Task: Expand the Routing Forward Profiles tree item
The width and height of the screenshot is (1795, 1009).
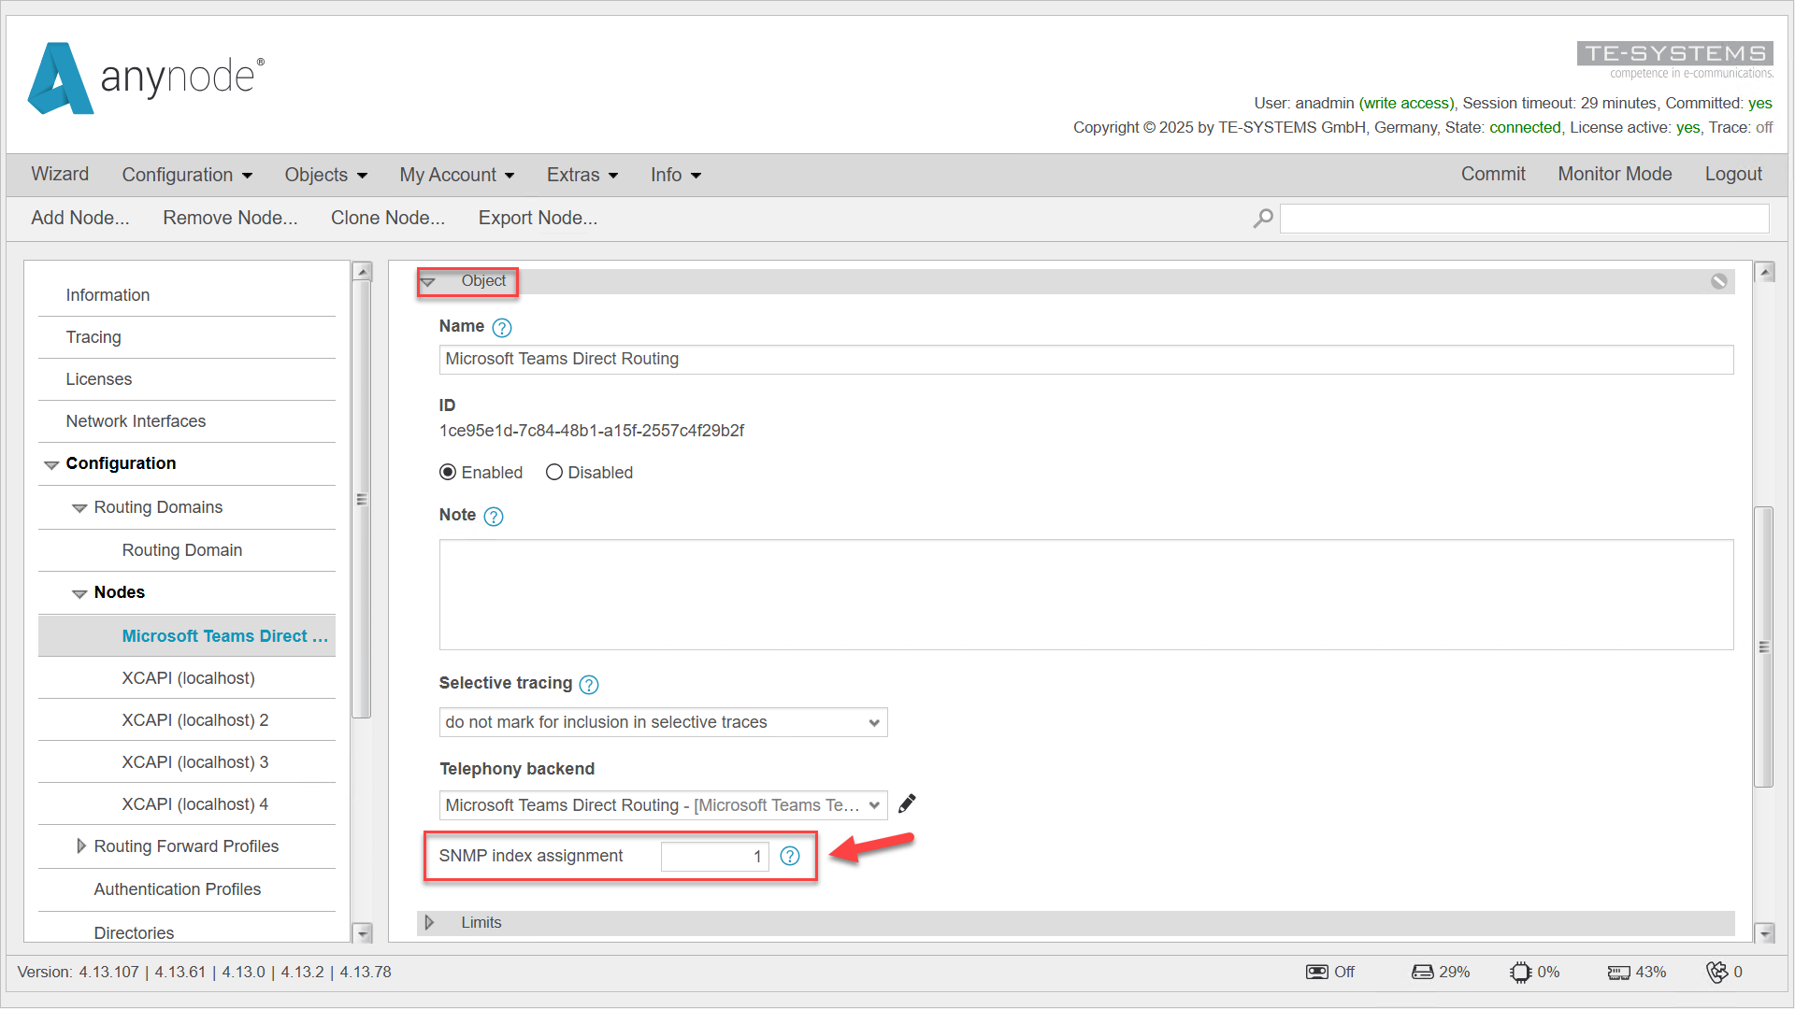Action: pyautogui.click(x=81, y=846)
